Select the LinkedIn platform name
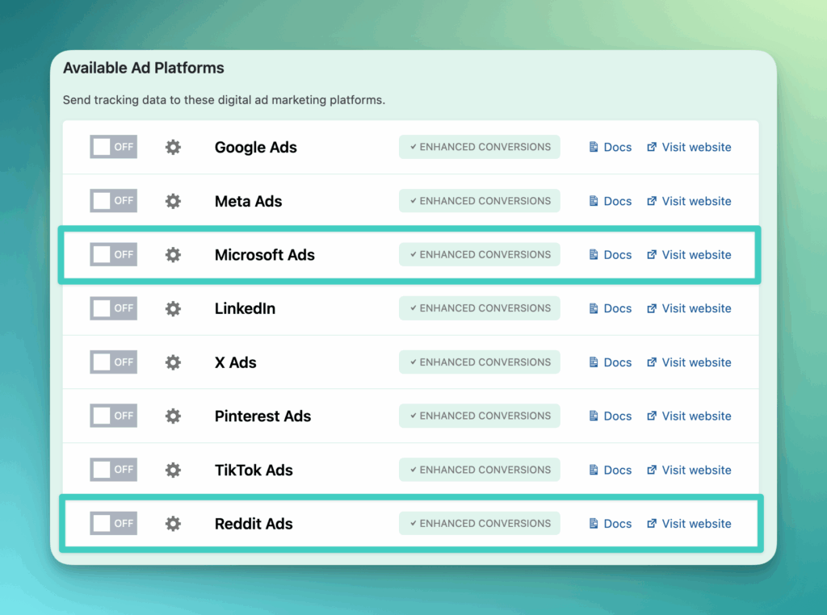 point(245,308)
